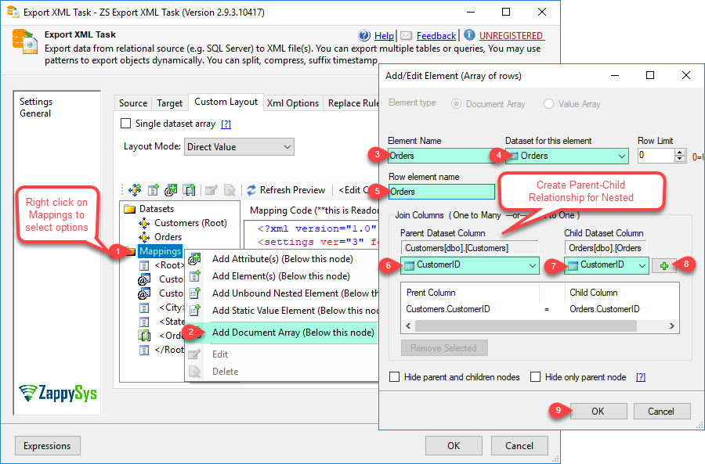Open the Custom Layout tab
The width and height of the screenshot is (705, 464).
click(226, 102)
